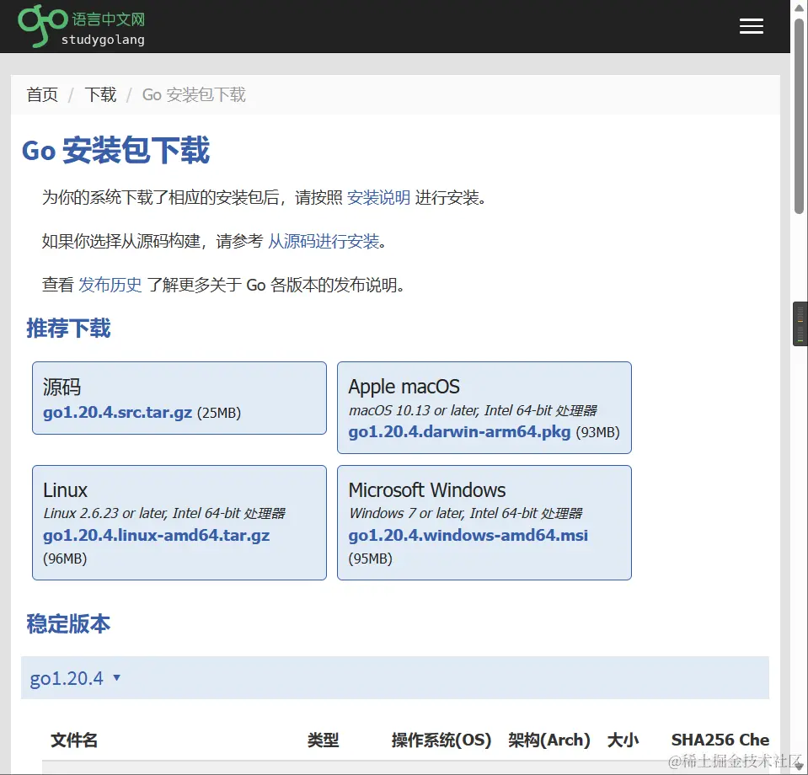Click the 类型 column header

pyautogui.click(x=323, y=740)
